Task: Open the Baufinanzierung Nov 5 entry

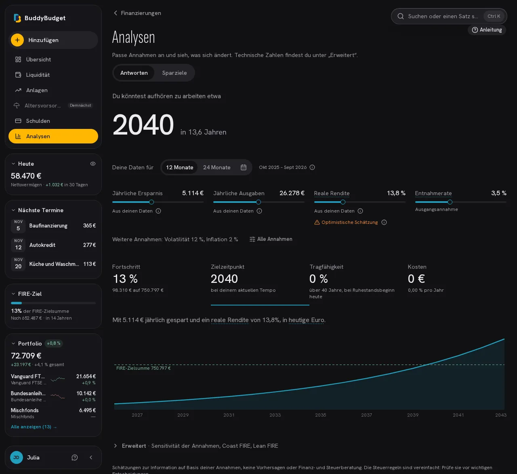Action: coord(53,226)
